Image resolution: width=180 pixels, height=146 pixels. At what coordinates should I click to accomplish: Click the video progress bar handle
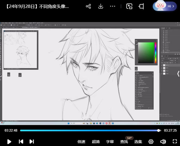159,130
